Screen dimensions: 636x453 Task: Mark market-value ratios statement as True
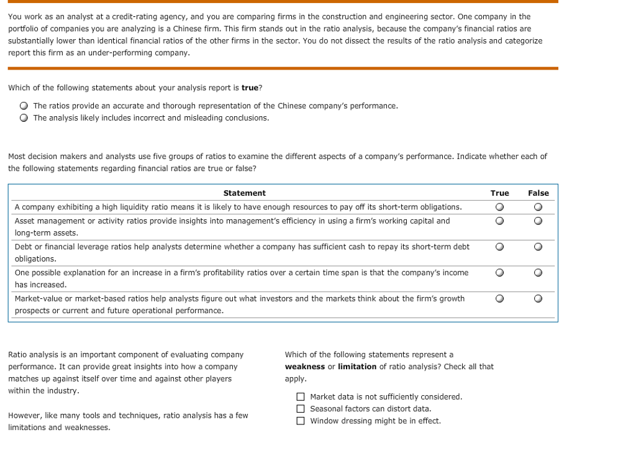coord(500,299)
